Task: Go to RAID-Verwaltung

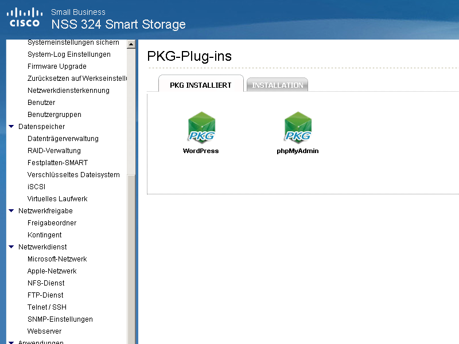Action: tap(54, 151)
